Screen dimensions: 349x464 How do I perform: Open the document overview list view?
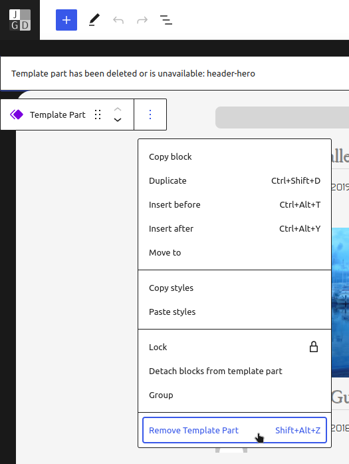click(x=166, y=20)
